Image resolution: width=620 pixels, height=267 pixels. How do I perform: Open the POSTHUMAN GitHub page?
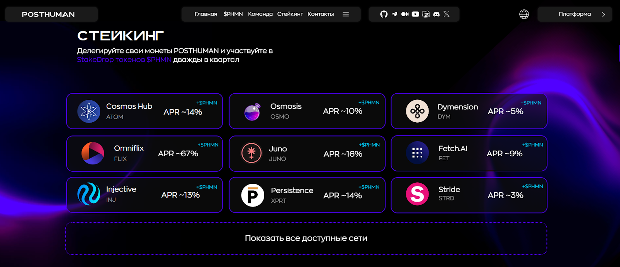click(384, 14)
